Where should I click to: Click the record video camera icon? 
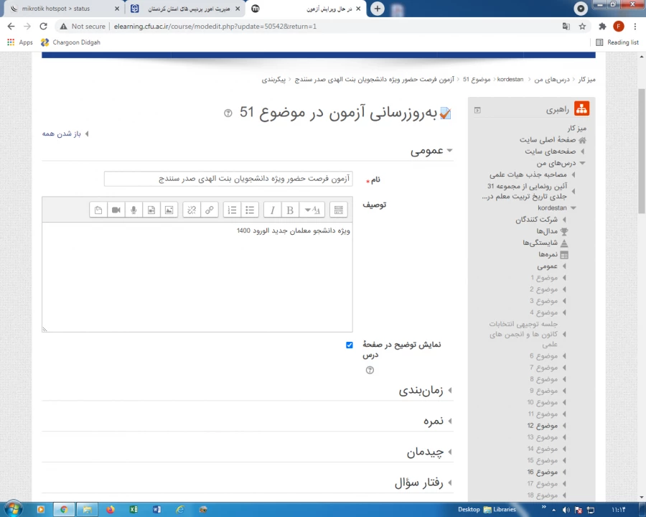point(116,210)
